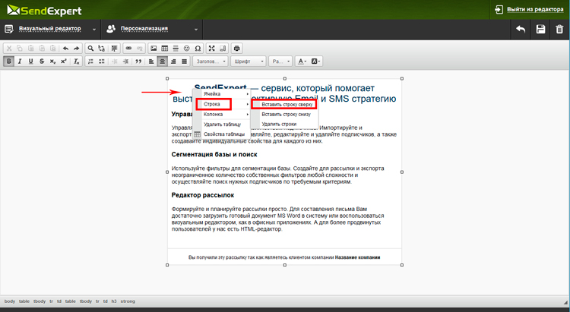Toggle Bold formatting
Screen dimensions: 570x312
click(x=8, y=61)
